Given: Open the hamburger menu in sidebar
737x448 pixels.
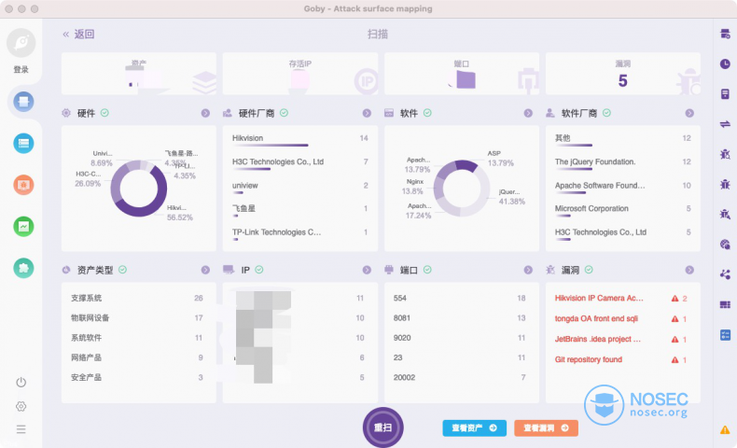Looking at the screenshot, I should coord(21,429).
